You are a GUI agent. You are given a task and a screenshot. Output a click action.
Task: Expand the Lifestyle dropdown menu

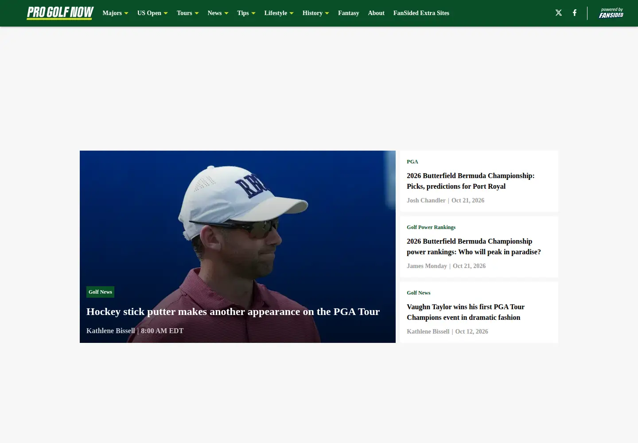[x=279, y=13]
